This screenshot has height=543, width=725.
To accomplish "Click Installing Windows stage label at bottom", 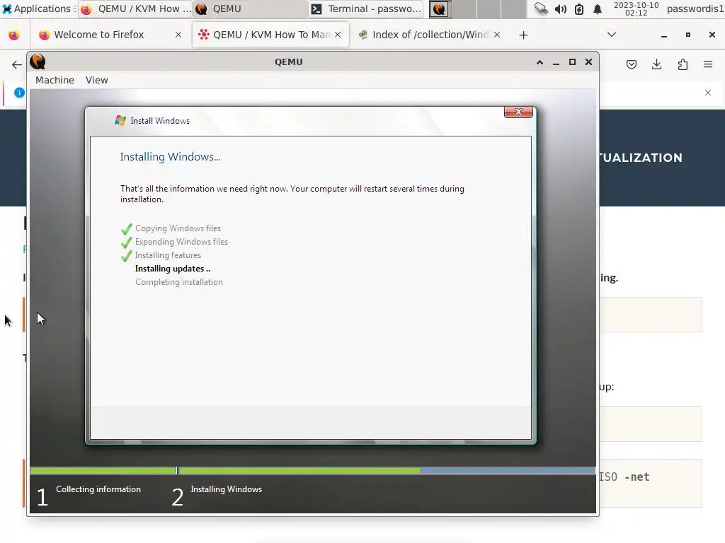I will click(227, 489).
